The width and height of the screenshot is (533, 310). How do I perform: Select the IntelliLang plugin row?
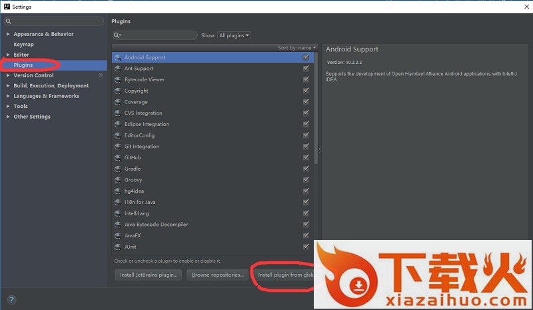click(x=213, y=213)
